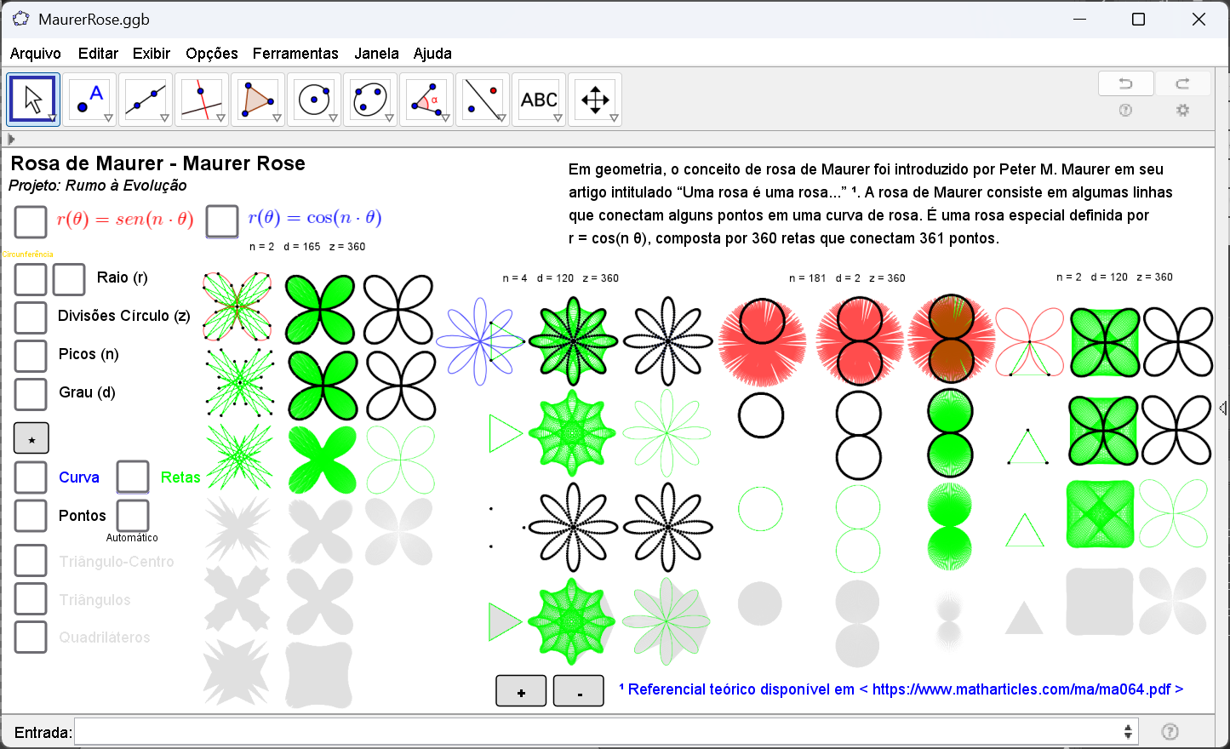Select the Move (arrow) tool
This screenshot has height=749, width=1230.
coord(33,100)
